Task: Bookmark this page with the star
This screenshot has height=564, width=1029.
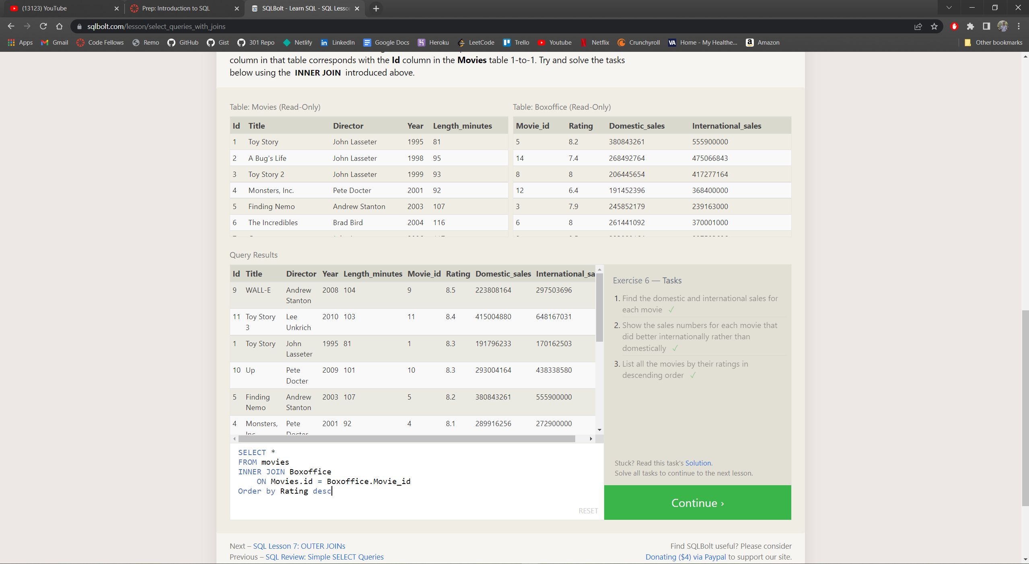Action: coord(934,27)
